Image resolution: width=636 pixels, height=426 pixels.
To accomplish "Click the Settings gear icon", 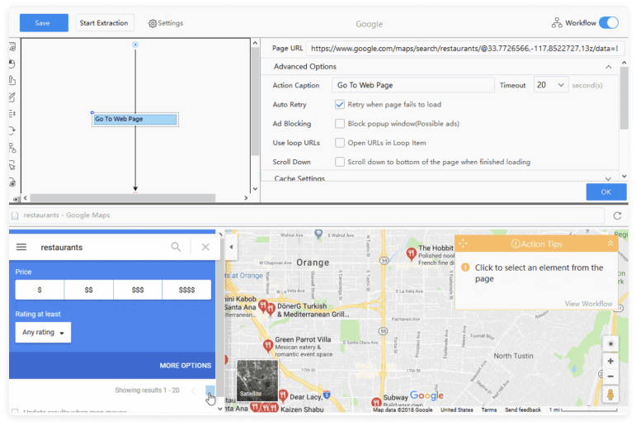I will click(x=152, y=24).
